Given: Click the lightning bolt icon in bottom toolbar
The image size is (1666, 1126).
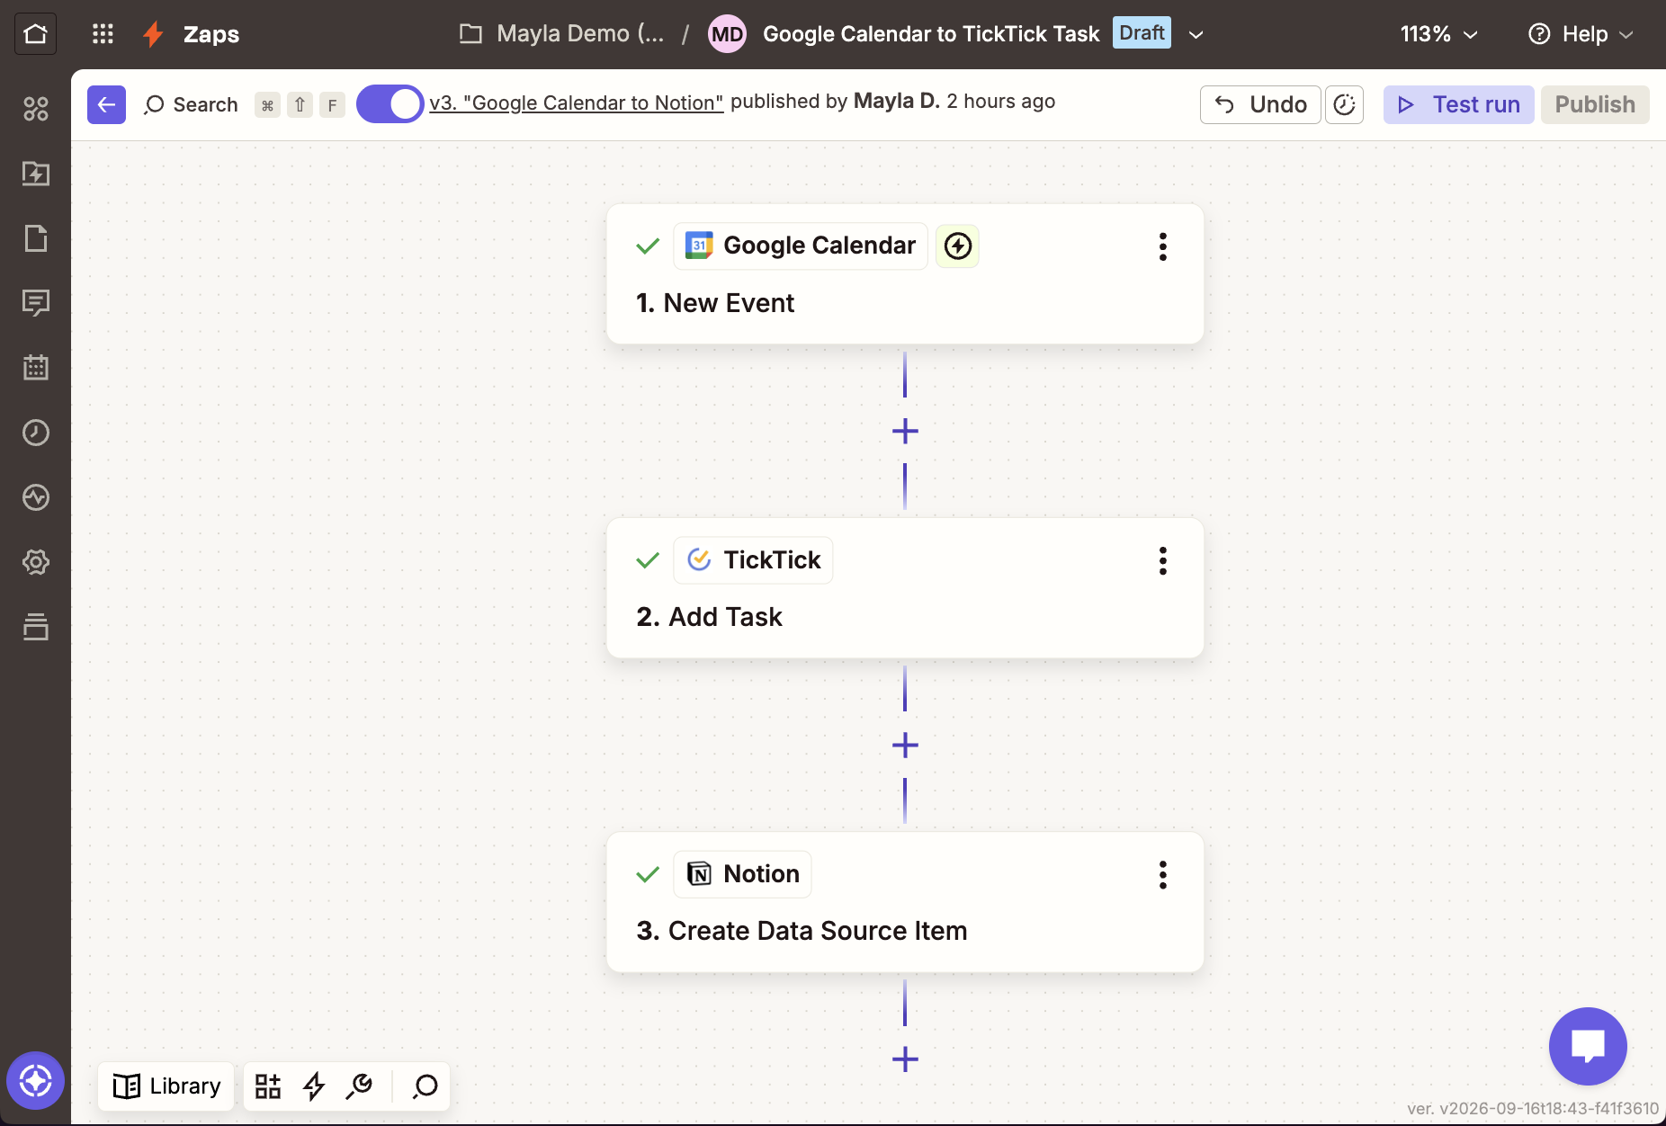Looking at the screenshot, I should point(313,1086).
